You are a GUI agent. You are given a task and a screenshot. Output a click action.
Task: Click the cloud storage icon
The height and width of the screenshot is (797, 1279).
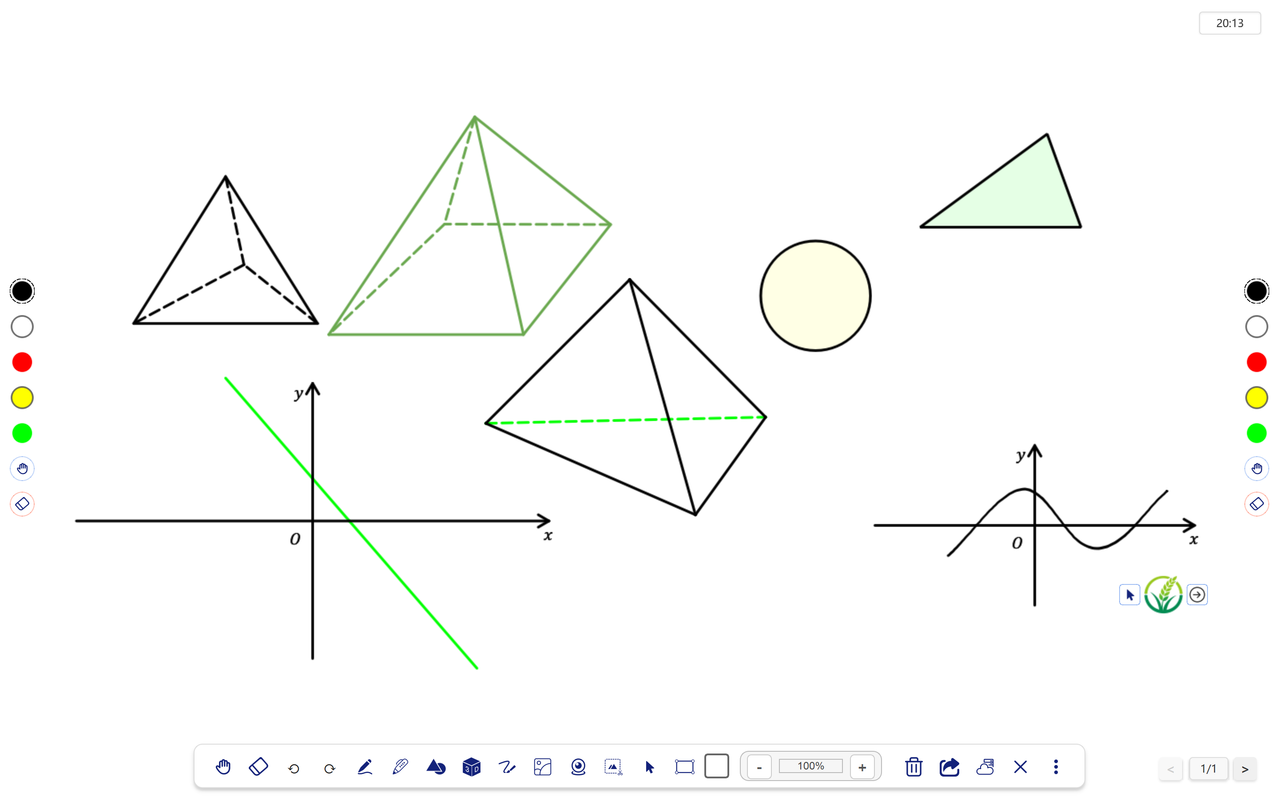tap(985, 767)
